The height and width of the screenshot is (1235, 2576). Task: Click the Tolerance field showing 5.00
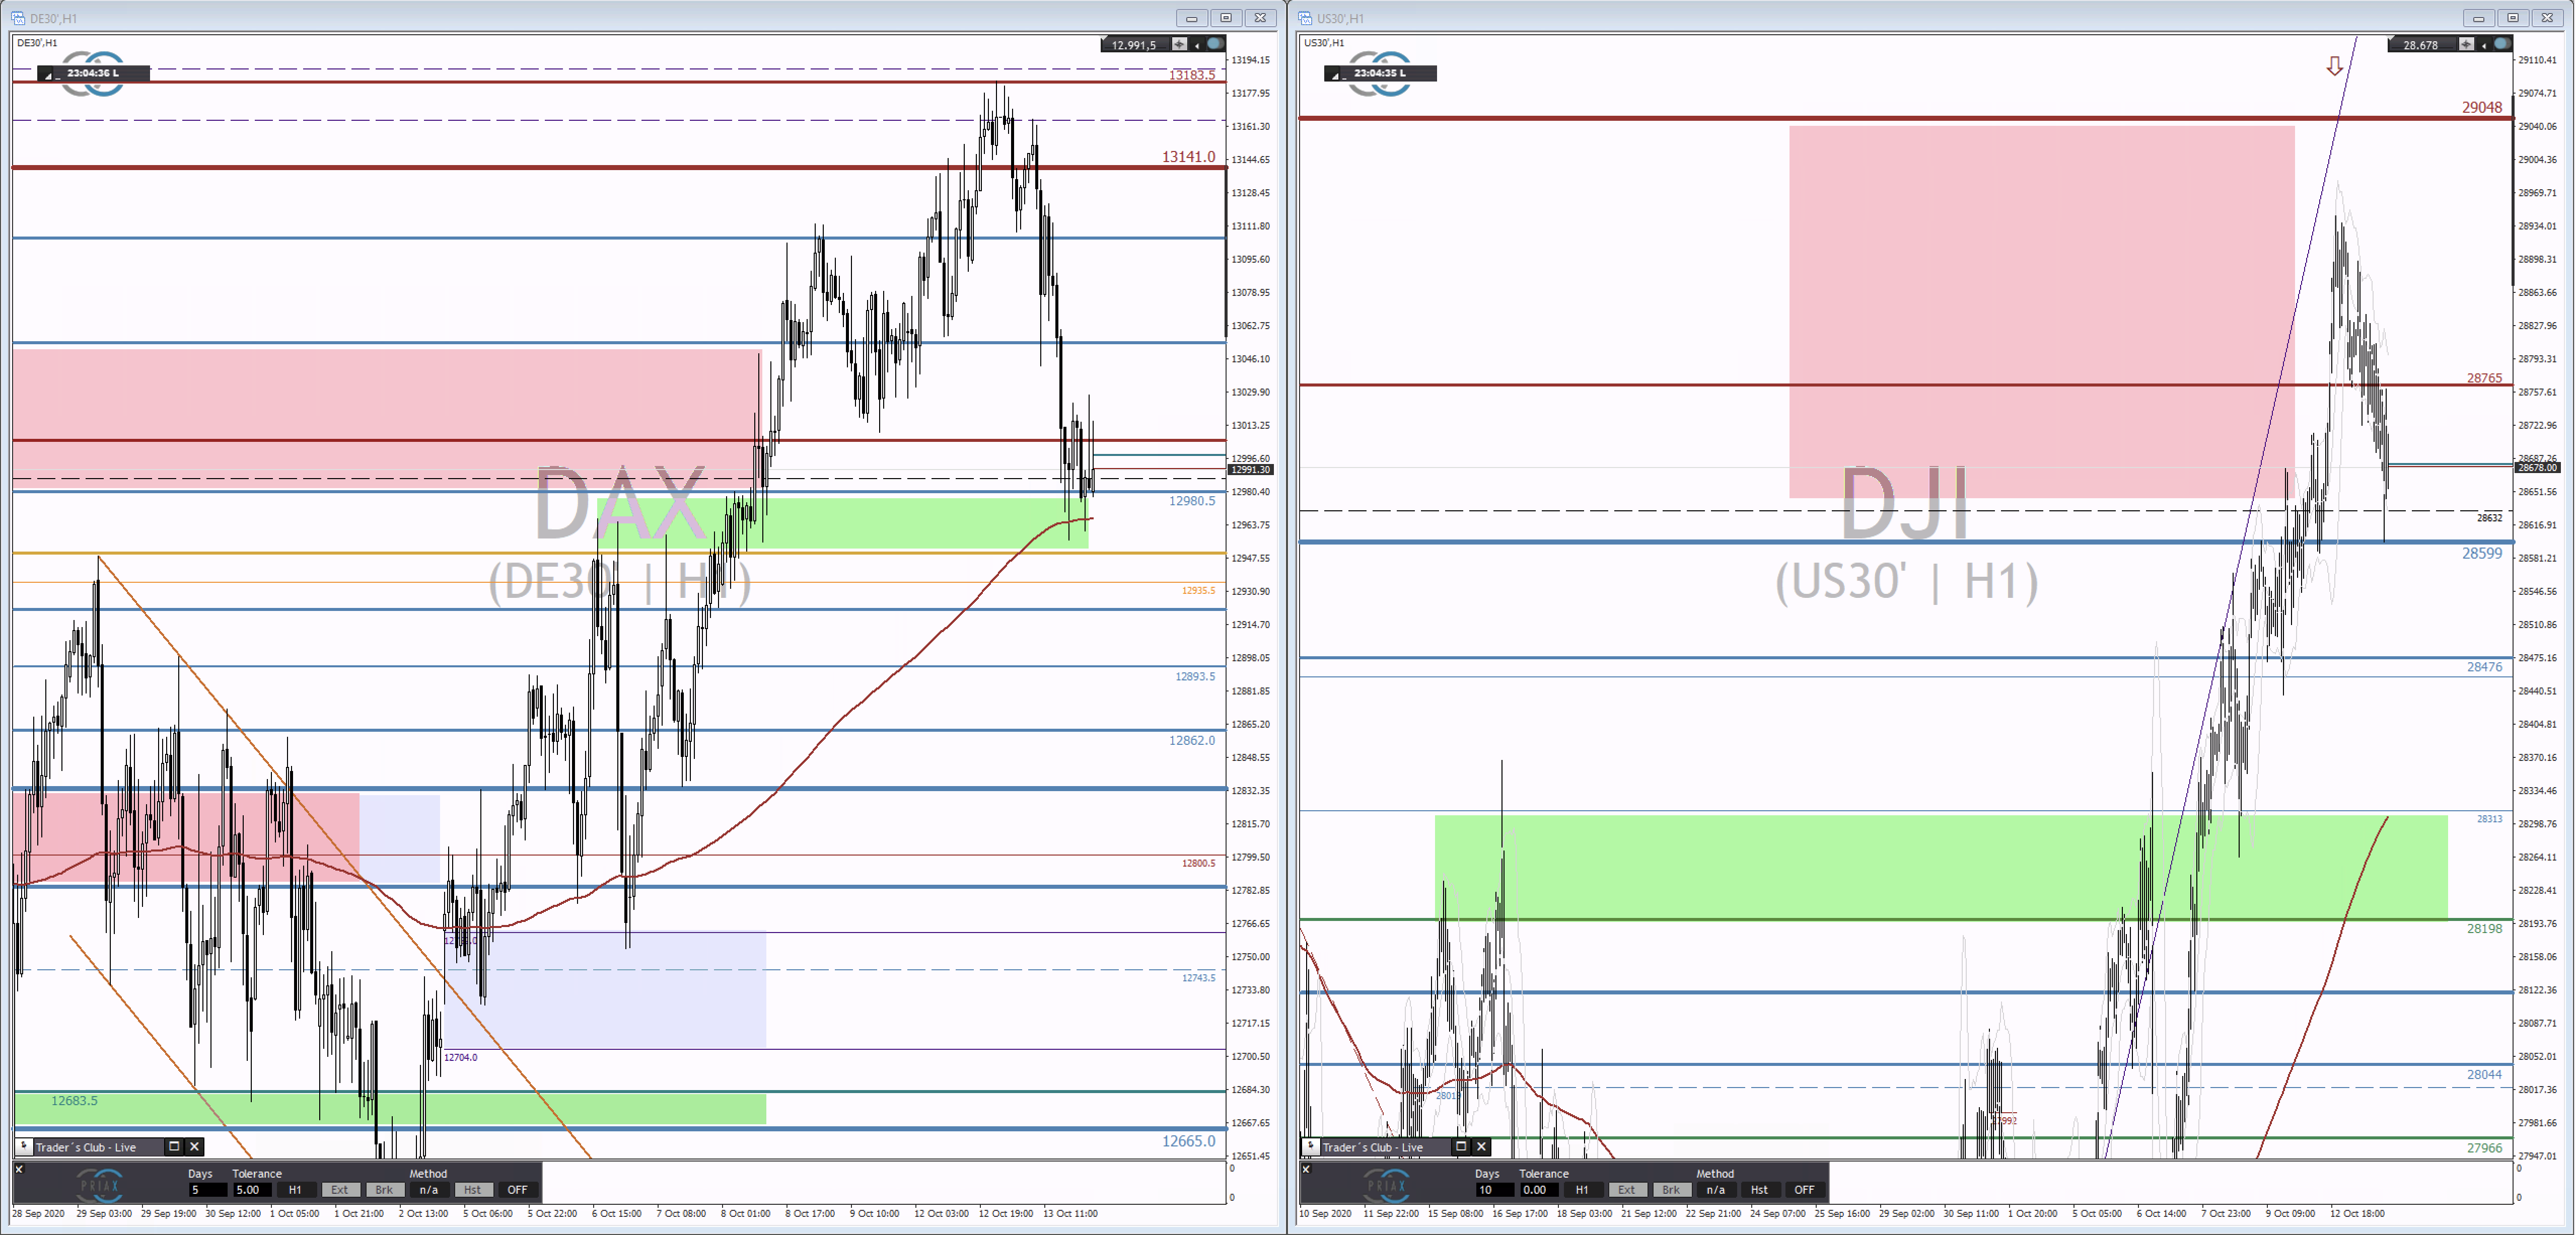click(x=252, y=1190)
